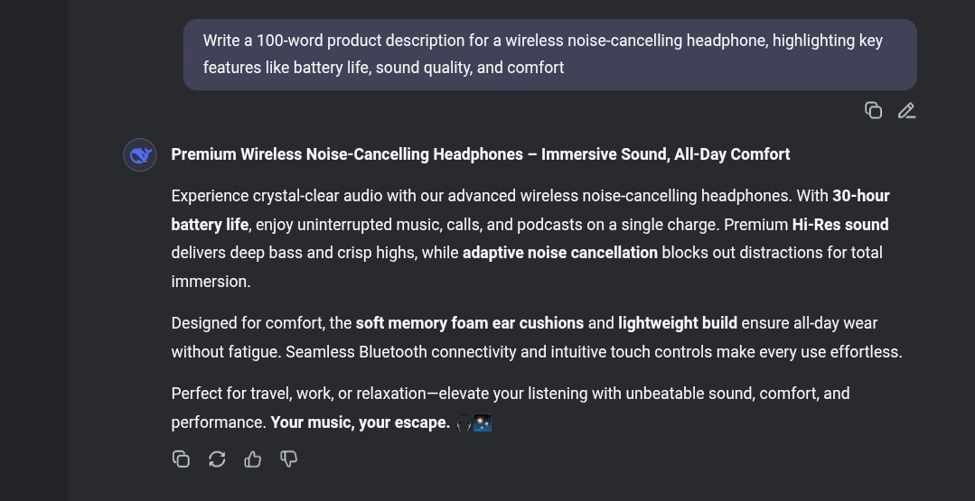Click 'adaptive noise cancellation' bold text

click(559, 253)
